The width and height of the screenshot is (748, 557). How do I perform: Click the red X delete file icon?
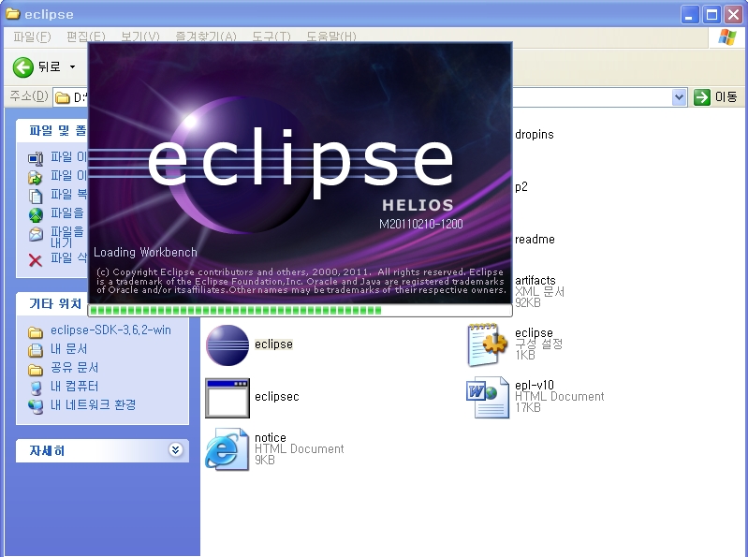pos(36,260)
